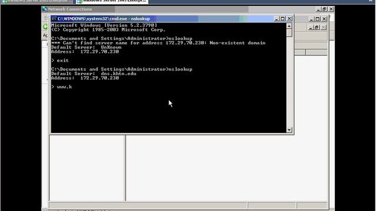Select the active Windows Server 2003 Enterpr... tab

112,1
